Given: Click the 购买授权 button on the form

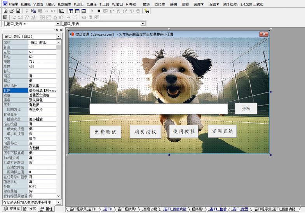Looking at the screenshot, I should (145, 132).
